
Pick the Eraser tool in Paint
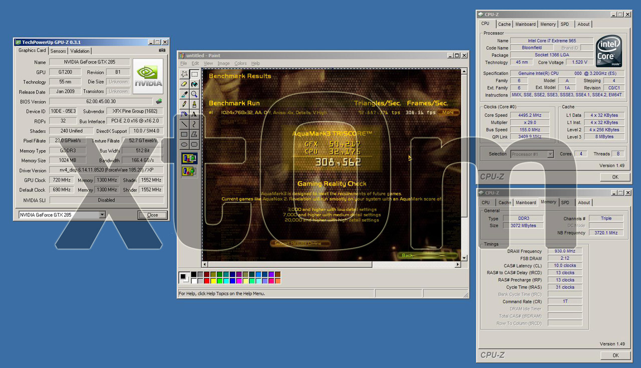click(x=184, y=84)
